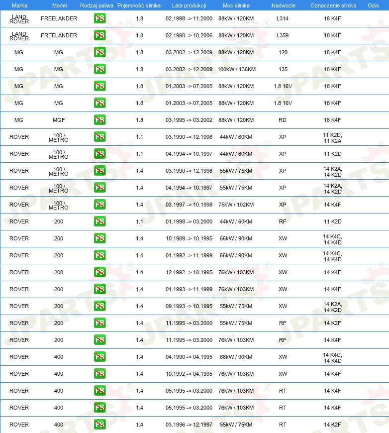Click the Oznaczenie silnika column header
389x433 pixels.
333,5
